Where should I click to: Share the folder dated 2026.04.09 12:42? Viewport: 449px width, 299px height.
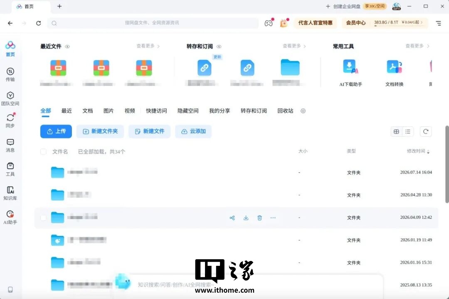pyautogui.click(x=232, y=218)
